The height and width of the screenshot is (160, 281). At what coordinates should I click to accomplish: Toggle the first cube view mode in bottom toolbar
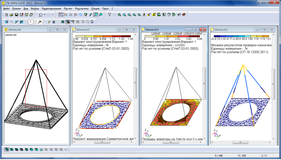coord(7,149)
